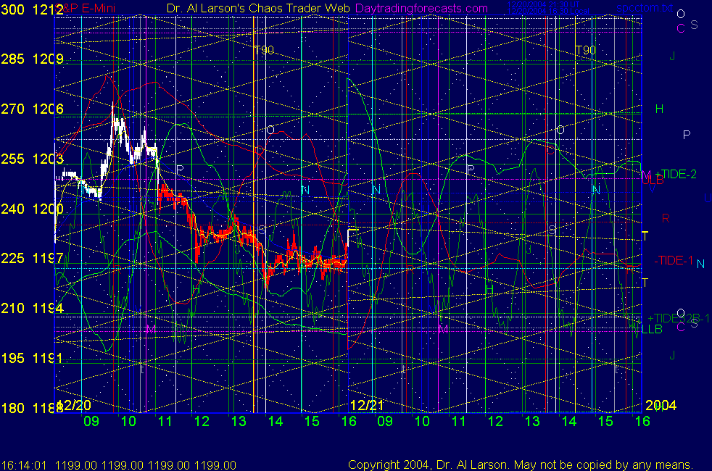The width and height of the screenshot is (712, 471).
Task: Select the 255 1203 price axis label
Action: 32,159
